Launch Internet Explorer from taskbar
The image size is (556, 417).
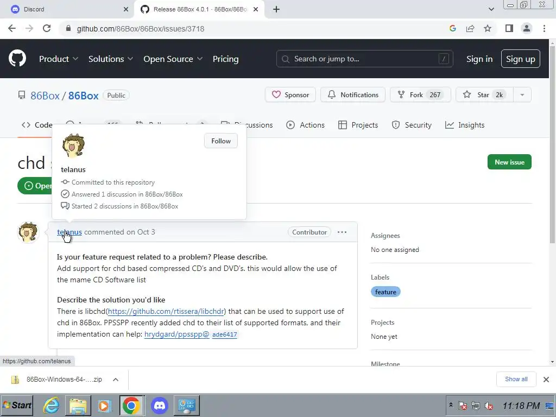(51, 405)
